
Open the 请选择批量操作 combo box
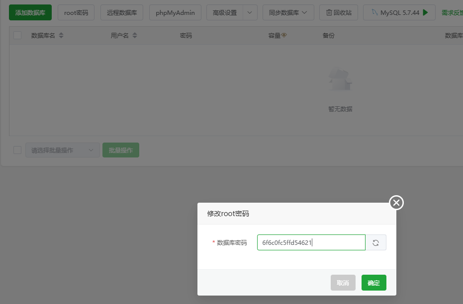pyautogui.click(x=62, y=150)
